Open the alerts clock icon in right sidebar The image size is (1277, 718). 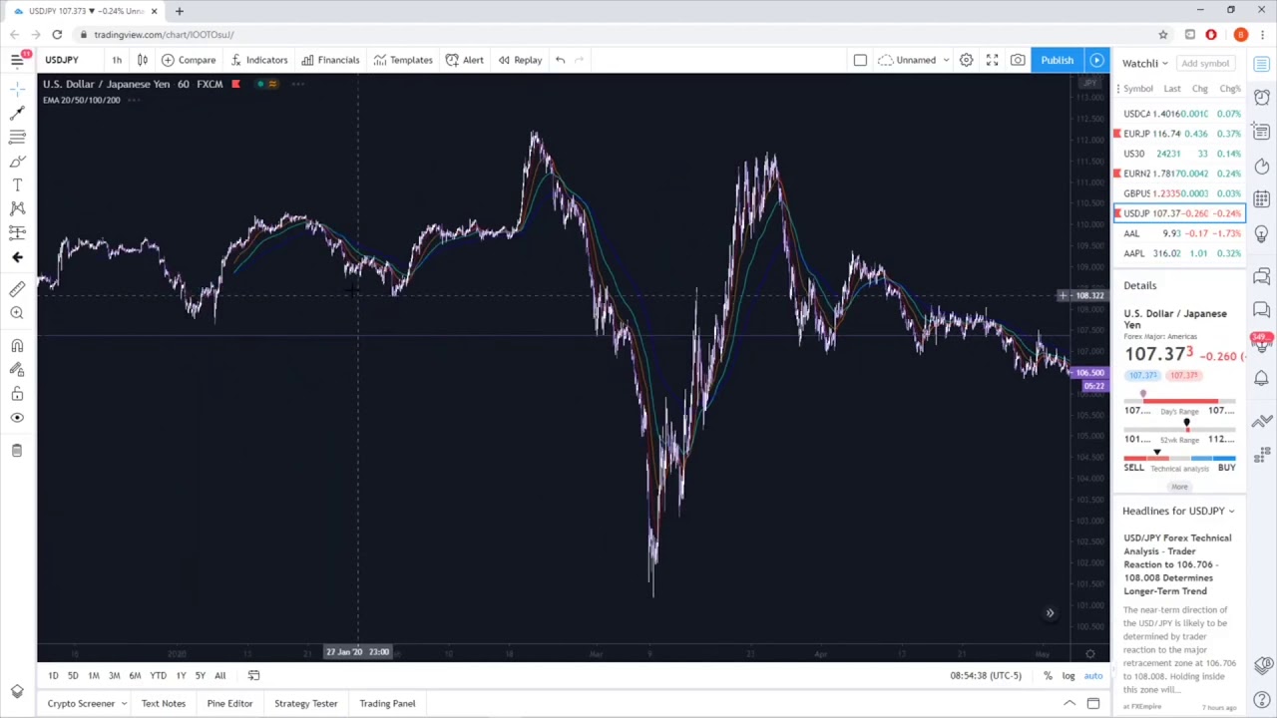[x=1262, y=98]
